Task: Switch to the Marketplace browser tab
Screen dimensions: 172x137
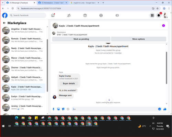Action: pyautogui.click(x=52, y=3)
